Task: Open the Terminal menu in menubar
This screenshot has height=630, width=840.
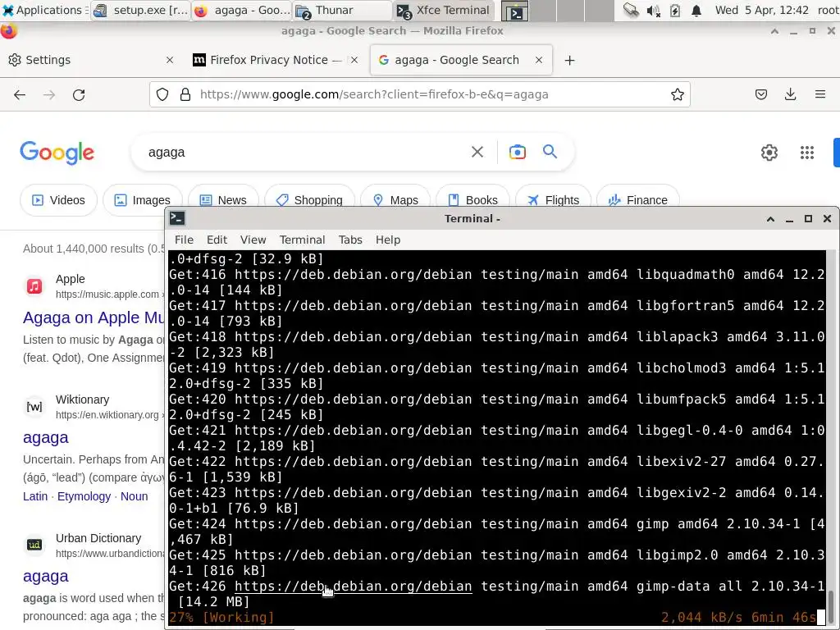Action: [302, 240]
